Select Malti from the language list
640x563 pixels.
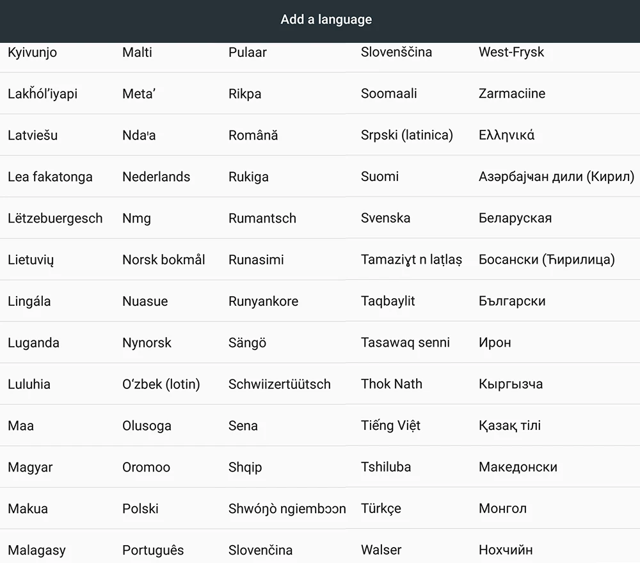coord(137,52)
